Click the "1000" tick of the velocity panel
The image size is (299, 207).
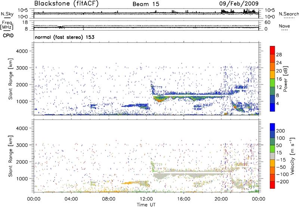pyautogui.click(x=22, y=178)
